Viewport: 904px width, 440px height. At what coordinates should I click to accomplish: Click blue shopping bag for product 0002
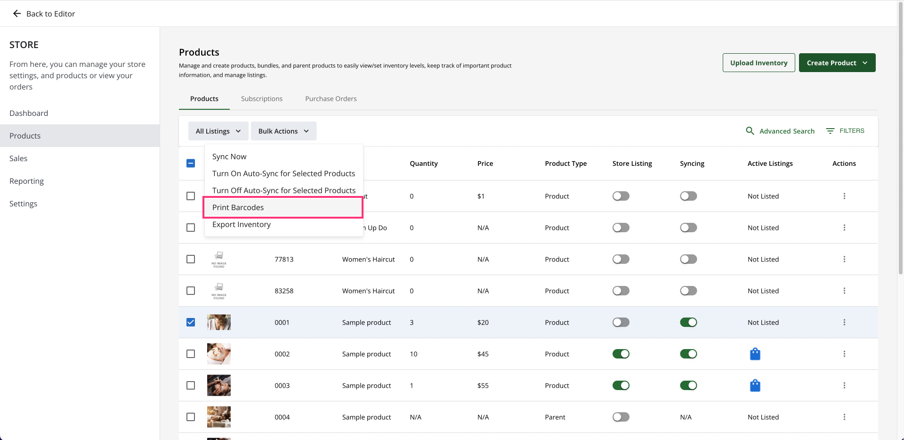(755, 354)
